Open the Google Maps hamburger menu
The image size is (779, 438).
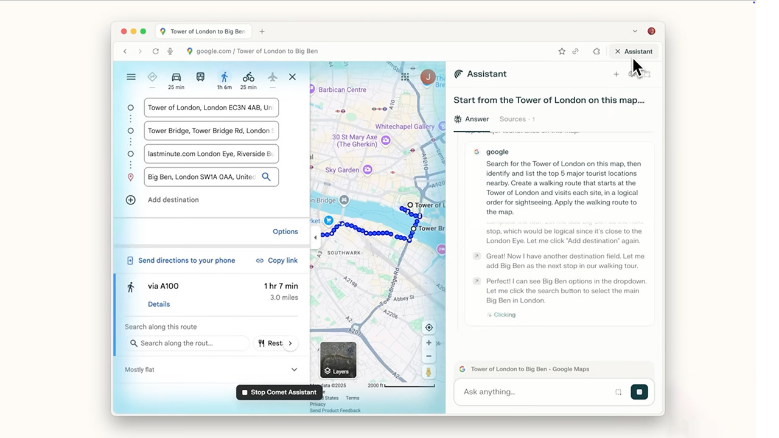tap(131, 77)
